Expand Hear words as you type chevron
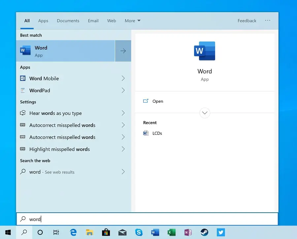The image size is (297, 239). coord(123,113)
